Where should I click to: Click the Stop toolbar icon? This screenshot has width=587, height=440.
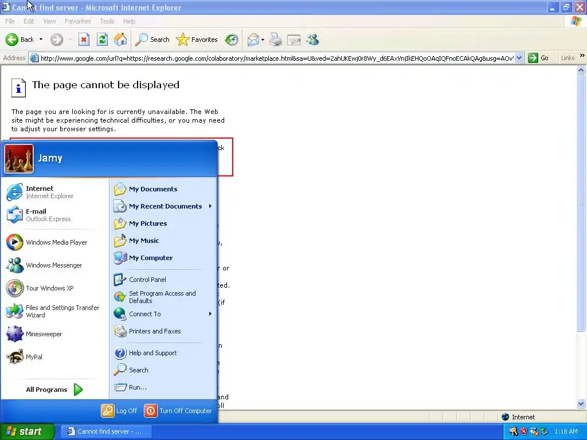(x=84, y=40)
